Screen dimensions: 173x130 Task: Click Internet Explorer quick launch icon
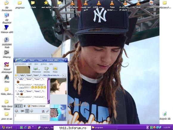(x=25, y=127)
